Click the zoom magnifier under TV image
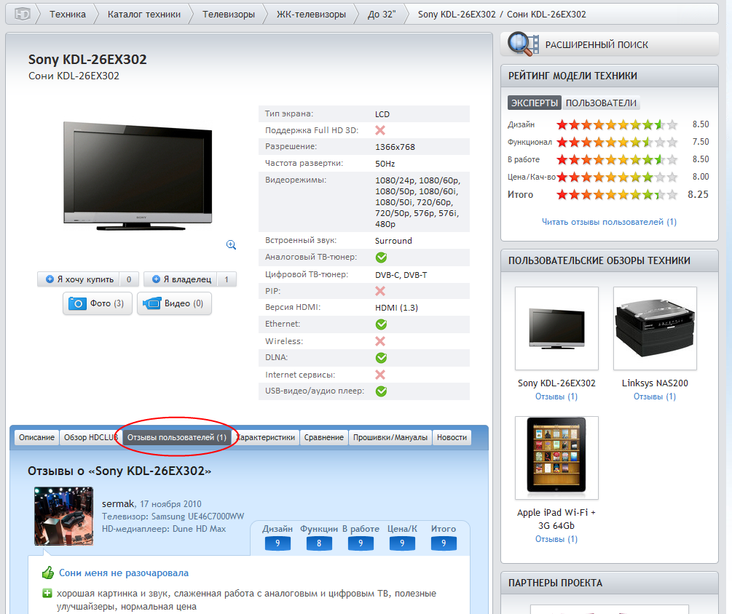The height and width of the screenshot is (614, 732). (231, 244)
